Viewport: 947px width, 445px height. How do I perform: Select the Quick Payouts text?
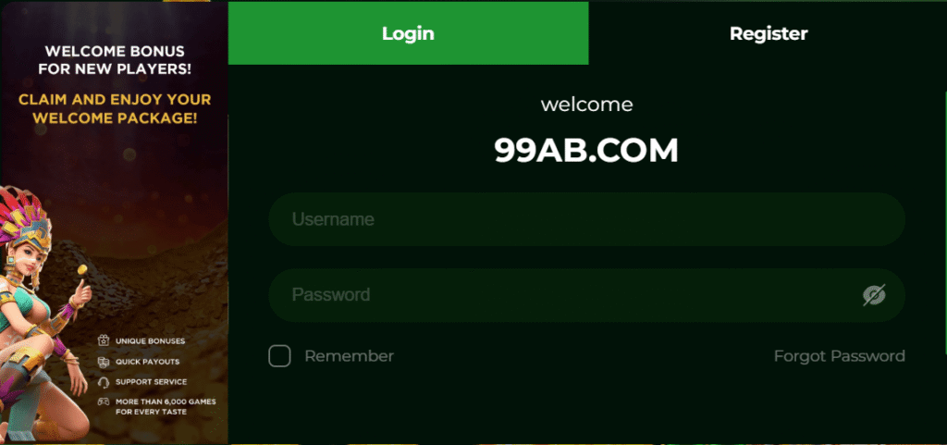click(x=147, y=362)
